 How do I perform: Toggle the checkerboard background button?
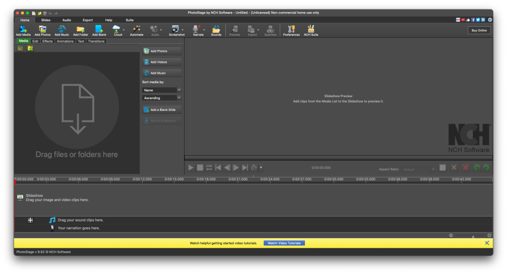tap(443, 168)
